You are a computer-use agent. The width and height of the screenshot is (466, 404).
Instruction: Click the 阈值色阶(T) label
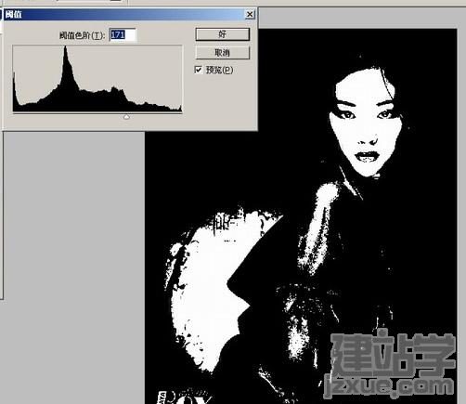click(83, 35)
